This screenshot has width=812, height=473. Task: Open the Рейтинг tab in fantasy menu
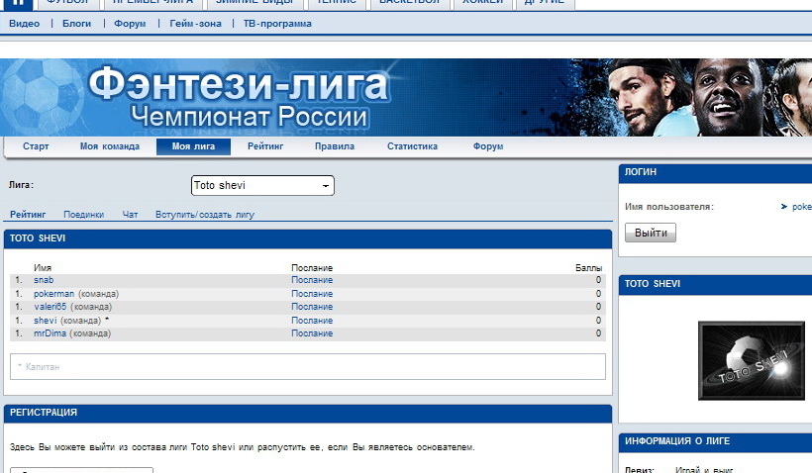pyautogui.click(x=265, y=146)
